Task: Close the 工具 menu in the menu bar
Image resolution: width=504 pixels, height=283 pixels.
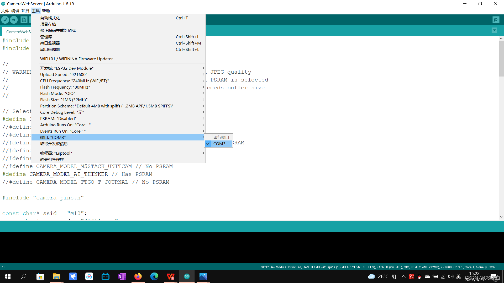Action: tap(36, 11)
